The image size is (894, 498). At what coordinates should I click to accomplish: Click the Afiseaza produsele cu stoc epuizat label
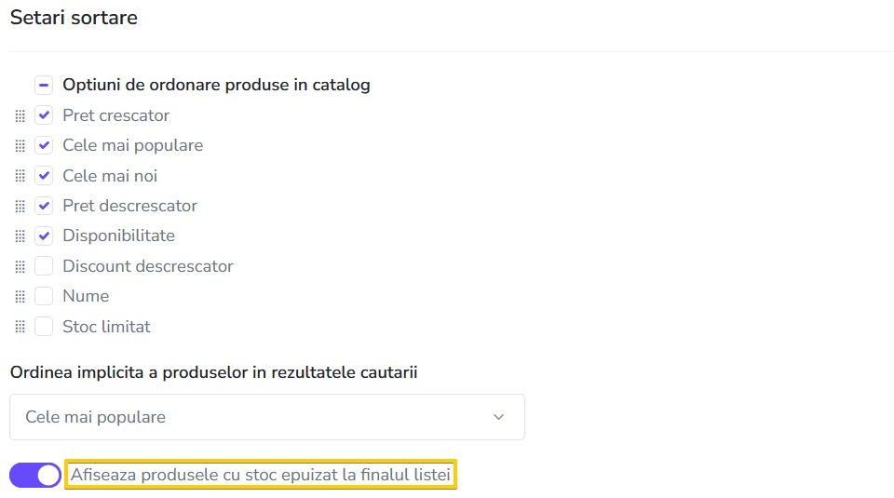pos(261,475)
